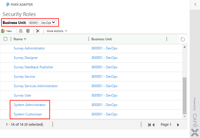Open Survey User's 800001 - DevOps business unit
Viewport: 200px width, 138px height.
coord(104,95)
